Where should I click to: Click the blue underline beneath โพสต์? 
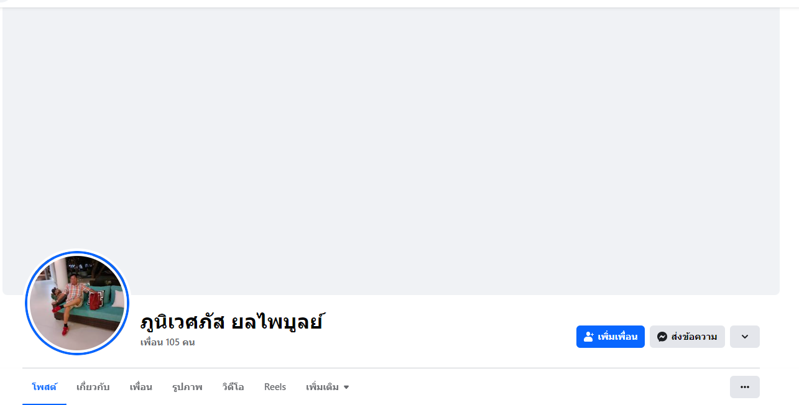(44, 404)
